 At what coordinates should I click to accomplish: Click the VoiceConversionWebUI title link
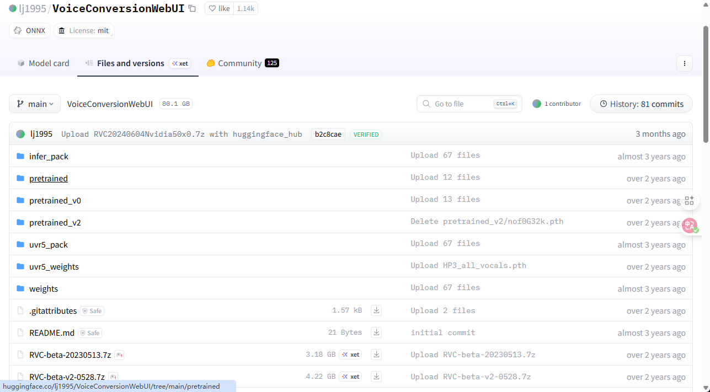(x=119, y=8)
